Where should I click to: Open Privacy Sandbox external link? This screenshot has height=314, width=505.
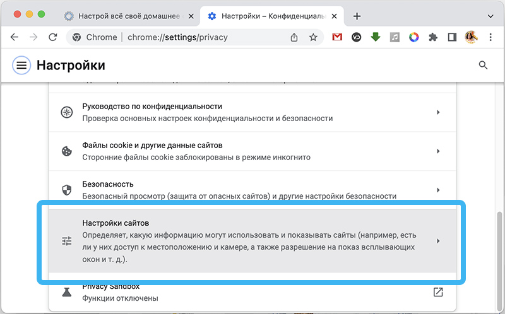coord(438,292)
